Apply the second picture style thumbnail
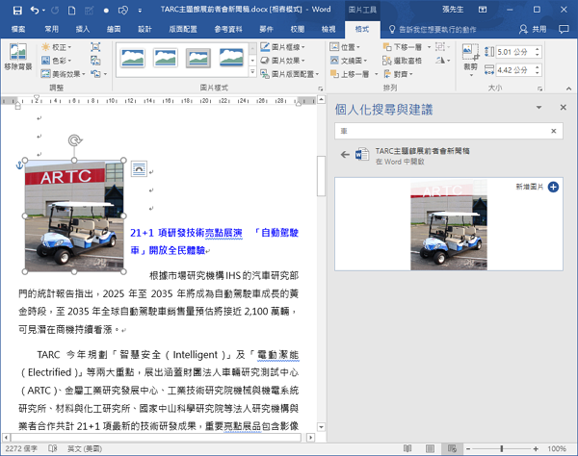The height and width of the screenshot is (456, 578). pos(166,58)
